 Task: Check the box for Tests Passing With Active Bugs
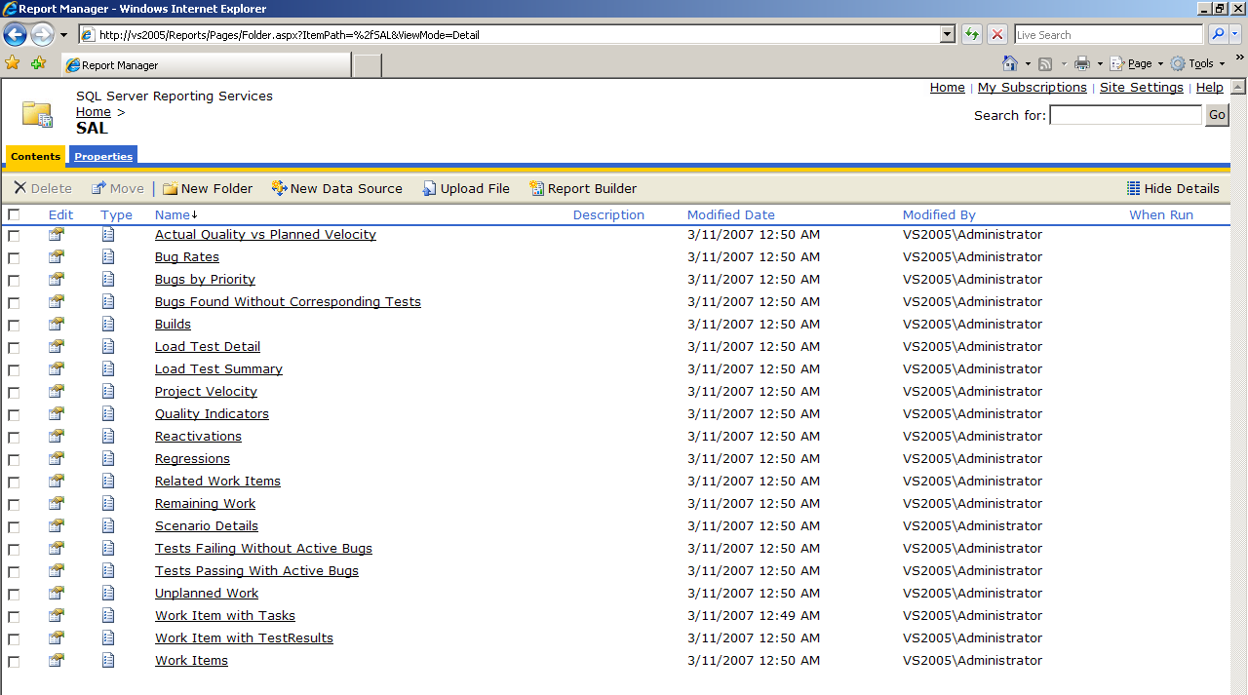point(14,571)
